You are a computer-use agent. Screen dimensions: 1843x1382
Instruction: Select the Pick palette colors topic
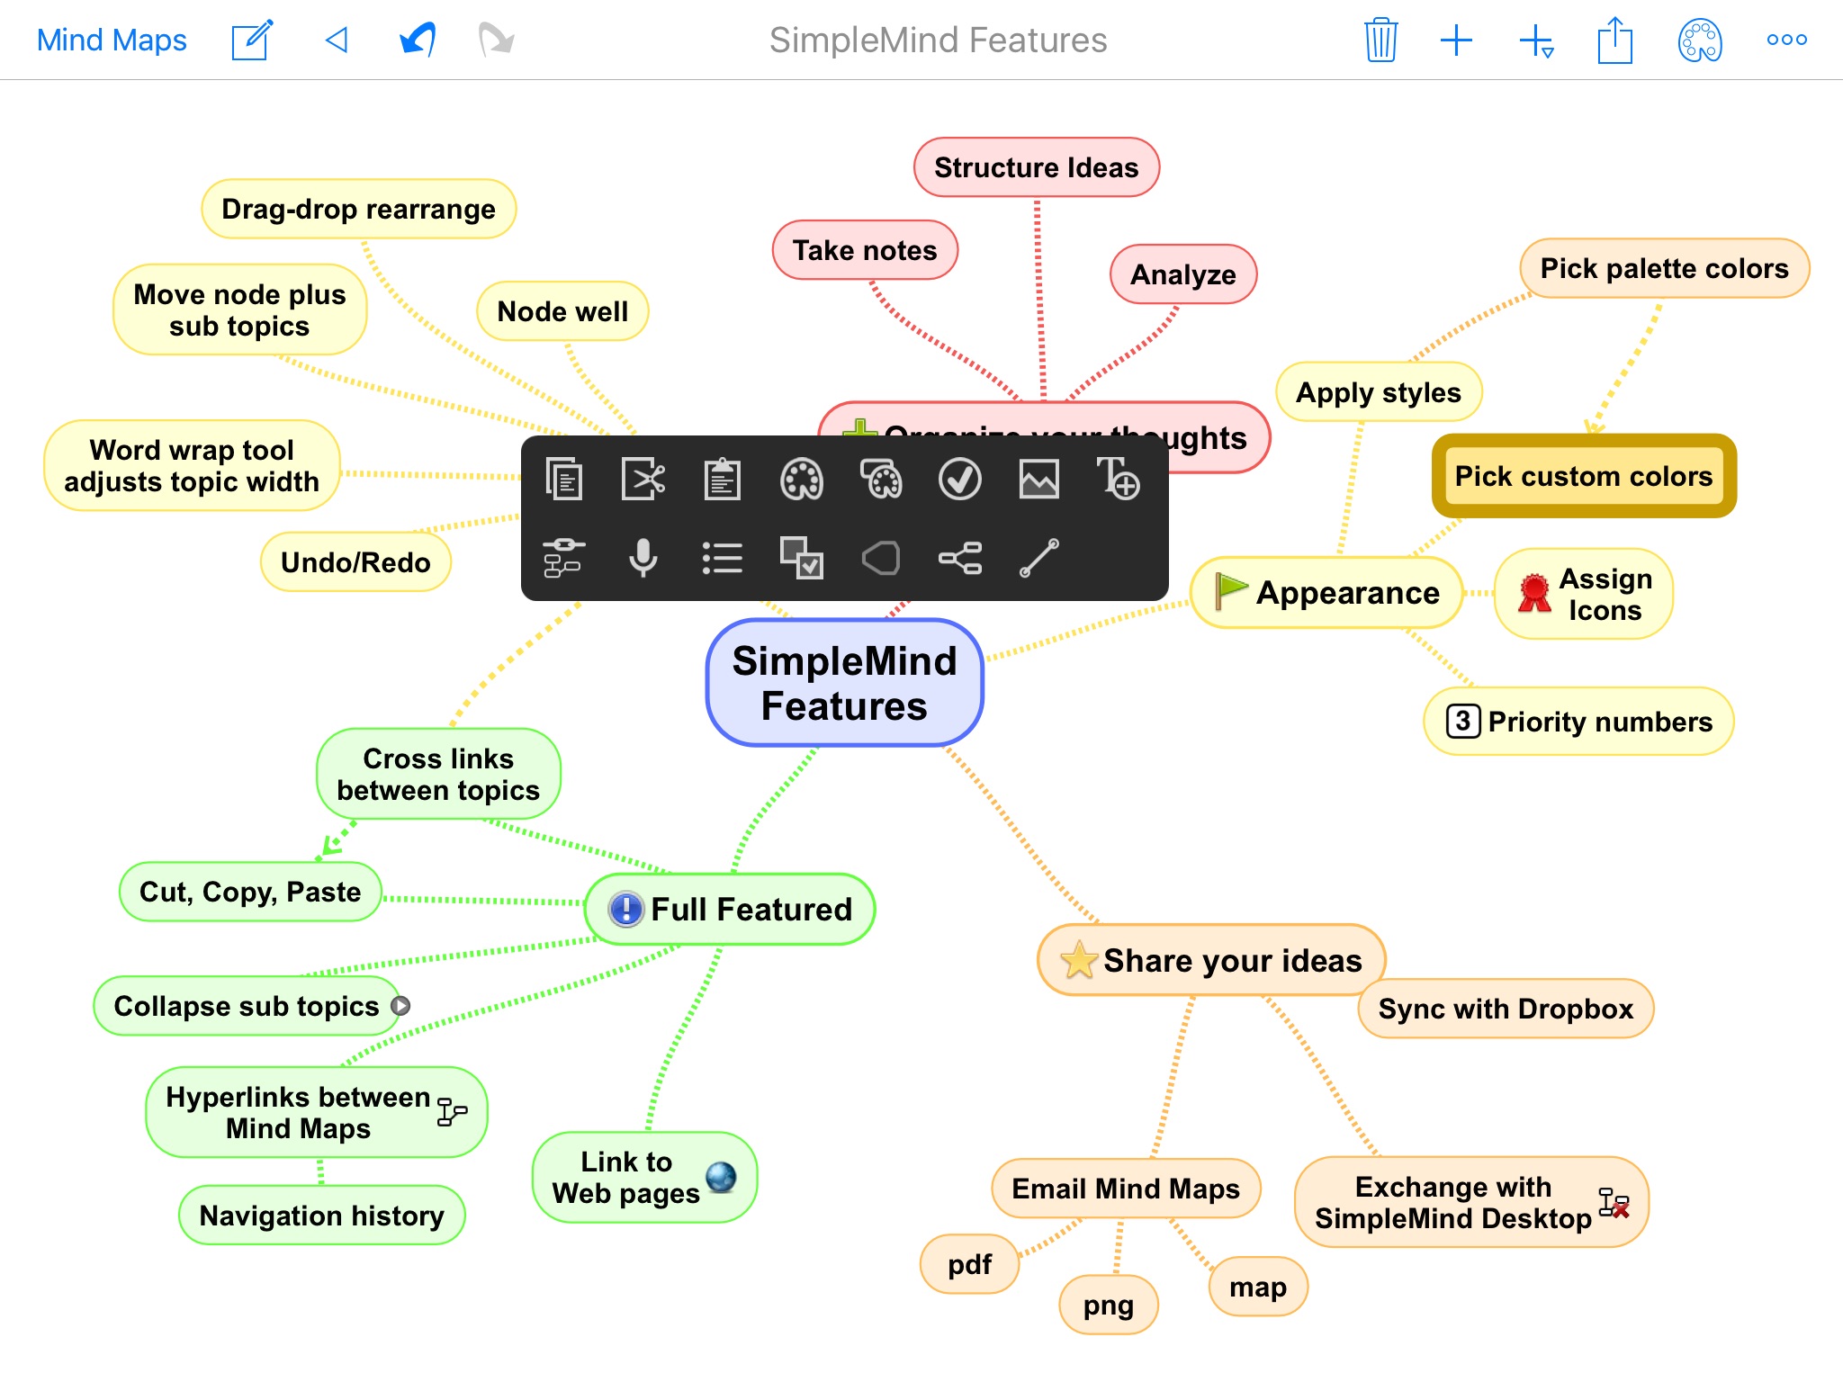coord(1665,268)
